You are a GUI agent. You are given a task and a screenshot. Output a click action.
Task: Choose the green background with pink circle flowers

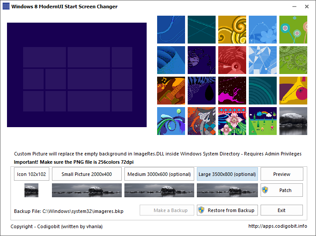pyautogui.click(x=293, y=30)
